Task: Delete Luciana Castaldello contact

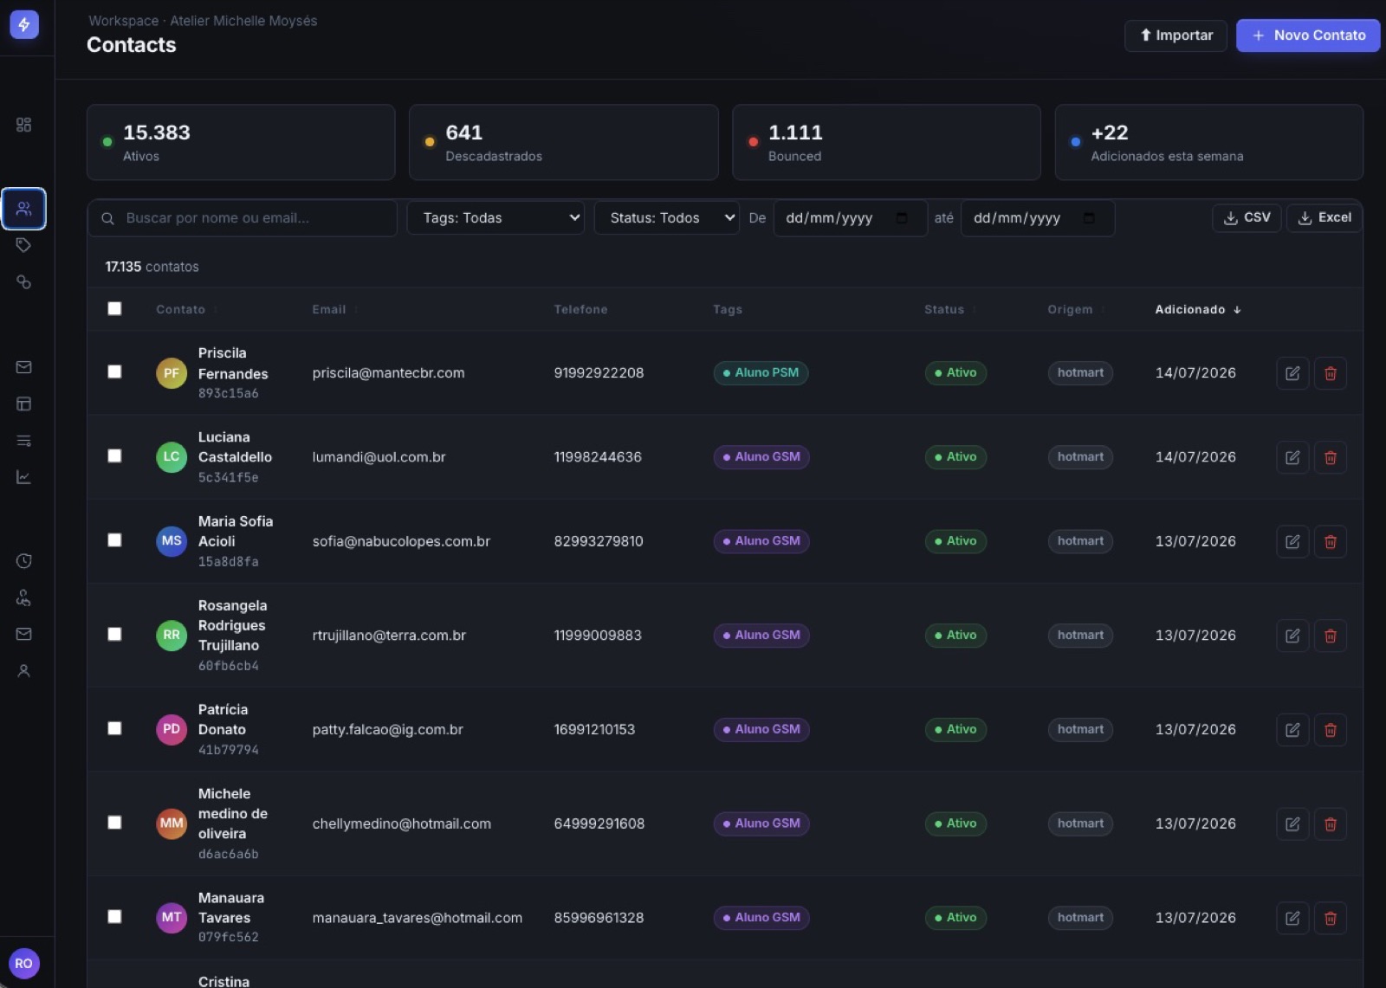Action: pos(1331,457)
